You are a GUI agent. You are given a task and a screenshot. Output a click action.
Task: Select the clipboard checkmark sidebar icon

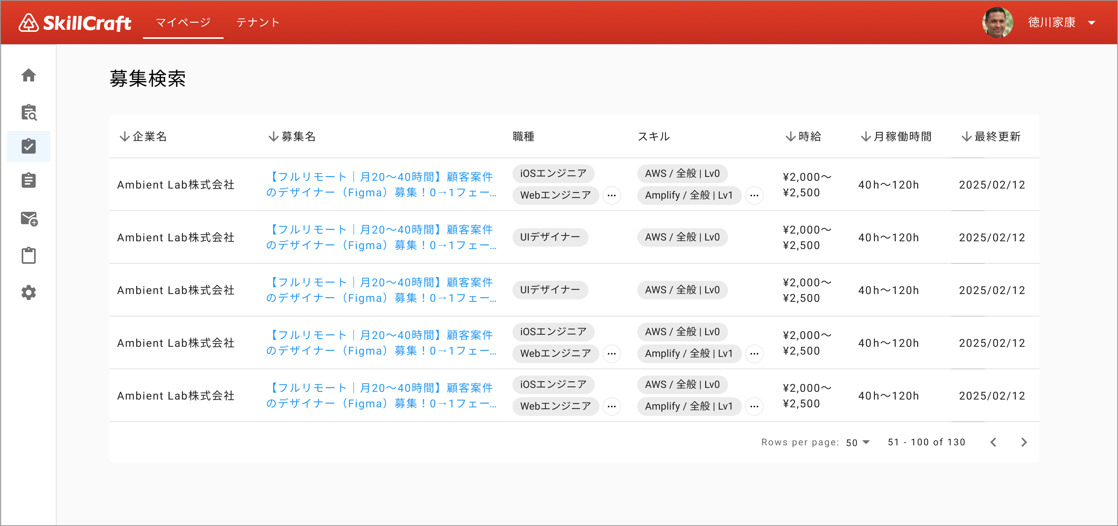(x=29, y=146)
